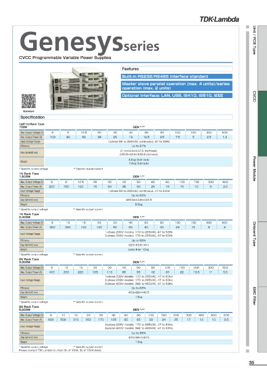Viewport: 267px width, 378px height.
Task: Select the green CVCC side tab
Action: (262, 123)
